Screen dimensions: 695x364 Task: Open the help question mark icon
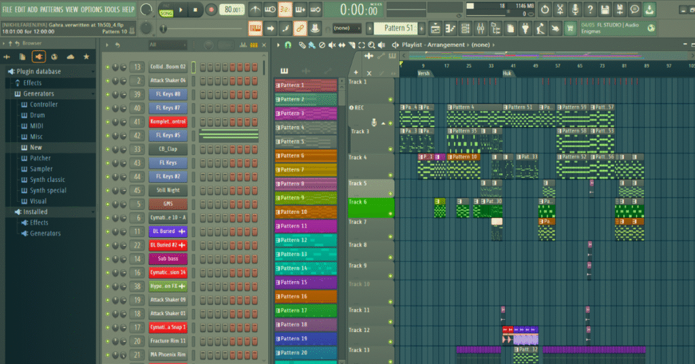pyautogui.click(x=590, y=10)
